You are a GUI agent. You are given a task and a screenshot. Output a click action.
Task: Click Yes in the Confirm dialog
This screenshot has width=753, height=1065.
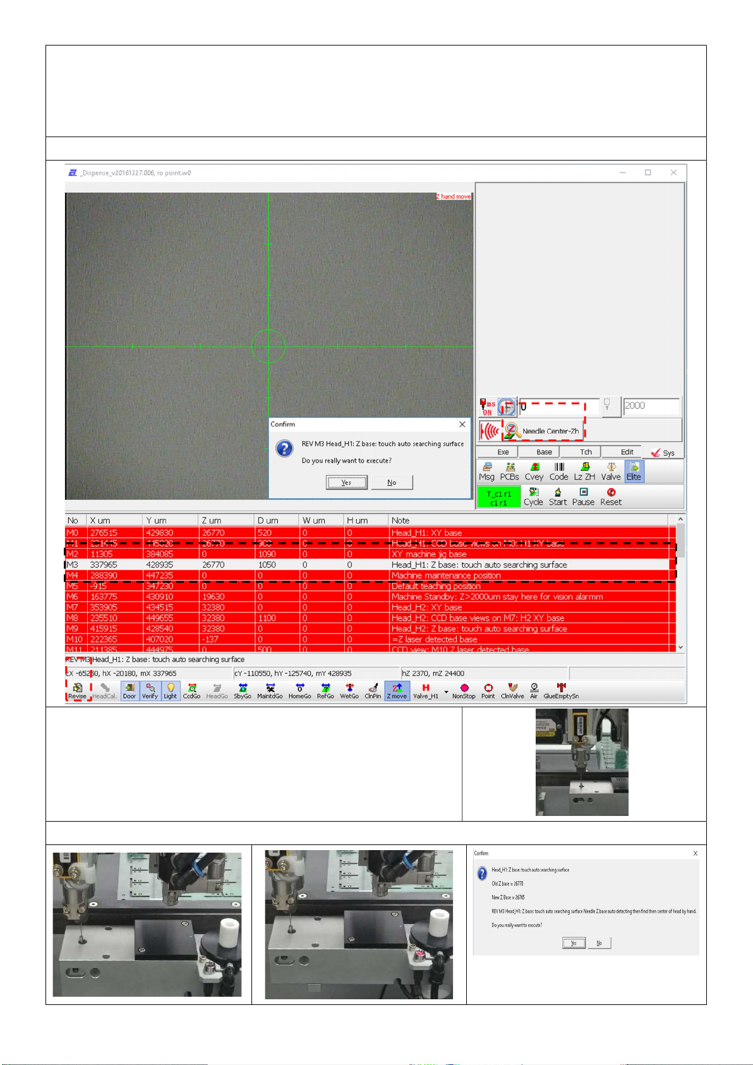pyautogui.click(x=346, y=482)
